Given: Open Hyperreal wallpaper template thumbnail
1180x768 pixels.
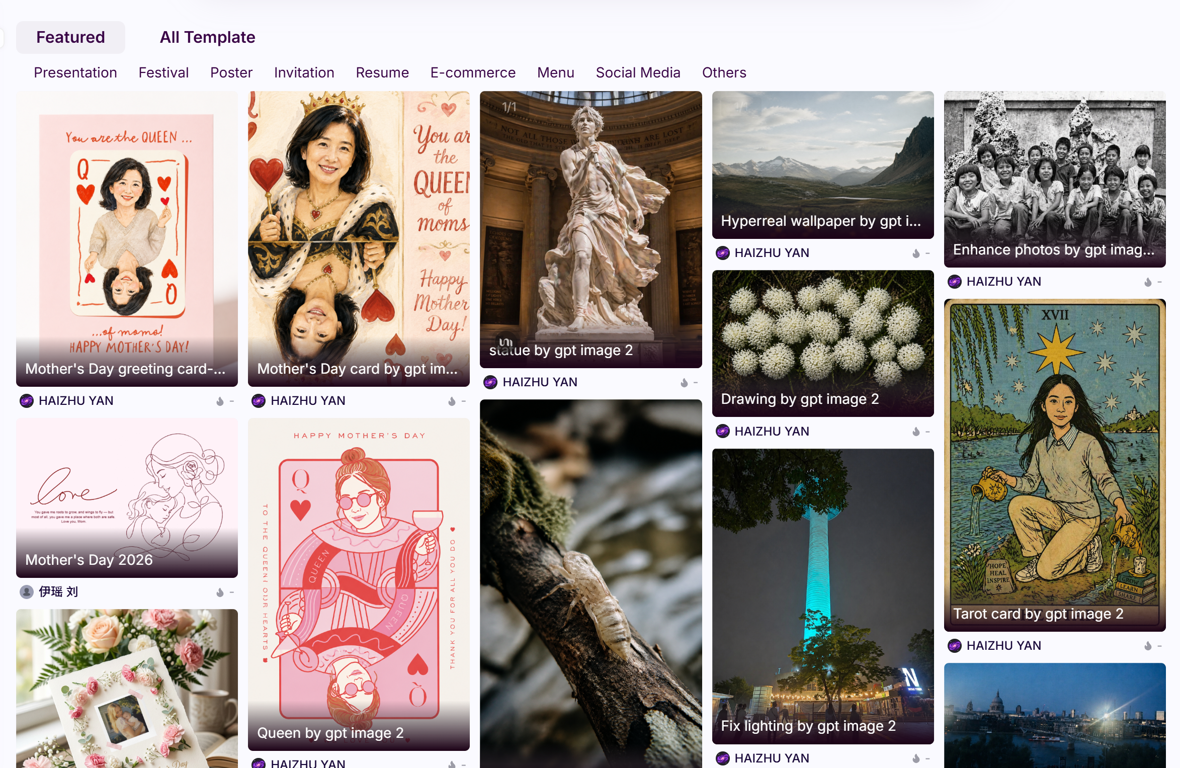Looking at the screenshot, I should click(x=823, y=165).
